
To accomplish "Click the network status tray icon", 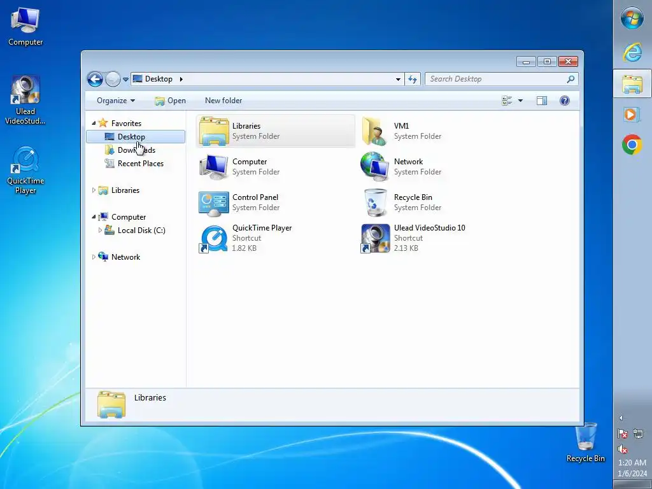I will tap(638, 434).
